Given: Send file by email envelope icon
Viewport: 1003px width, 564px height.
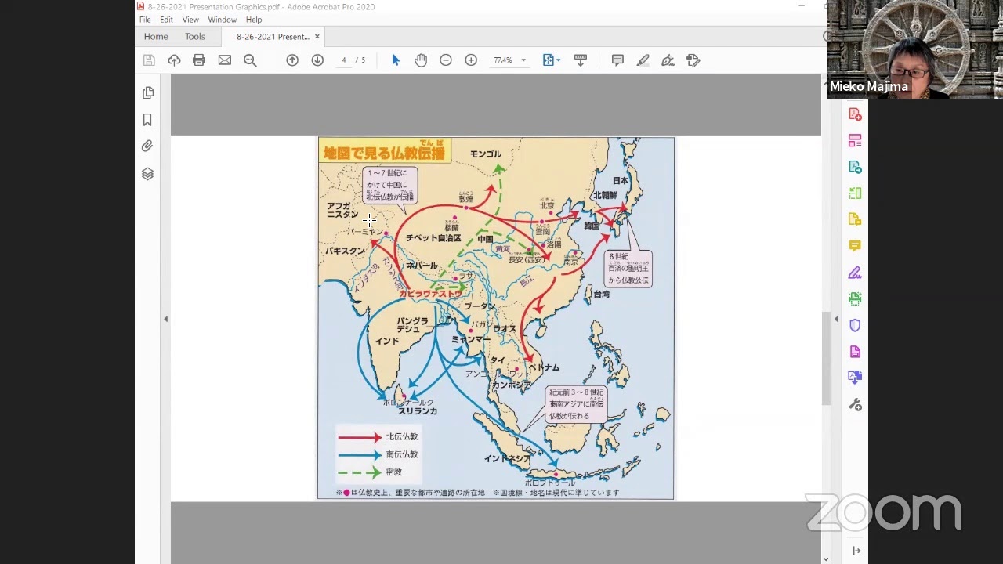Looking at the screenshot, I should 225,60.
